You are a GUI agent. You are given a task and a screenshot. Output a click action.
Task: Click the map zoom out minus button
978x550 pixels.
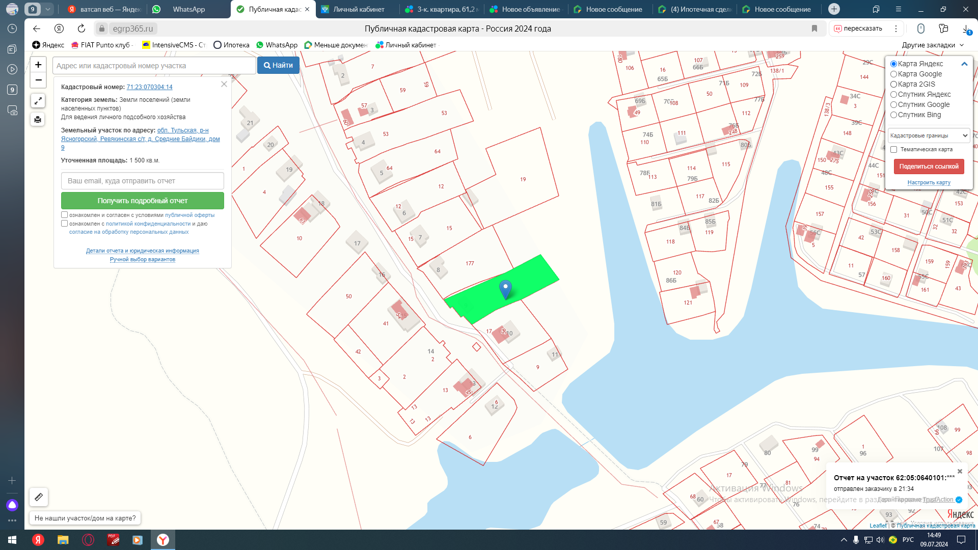(38, 80)
